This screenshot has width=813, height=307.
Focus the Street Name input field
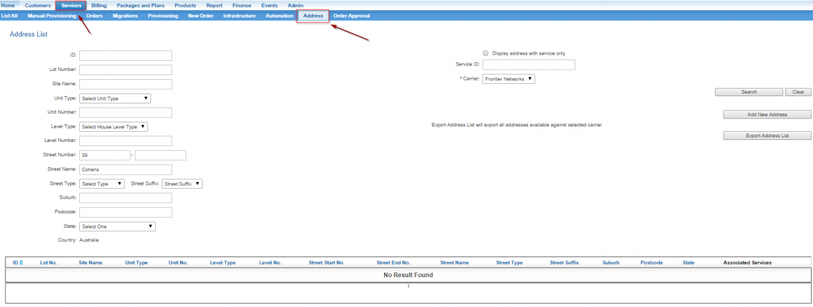click(x=125, y=169)
